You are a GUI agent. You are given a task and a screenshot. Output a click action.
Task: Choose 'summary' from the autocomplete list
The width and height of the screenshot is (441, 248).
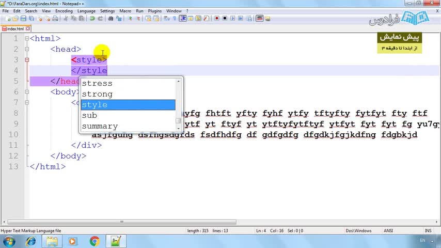128,126
